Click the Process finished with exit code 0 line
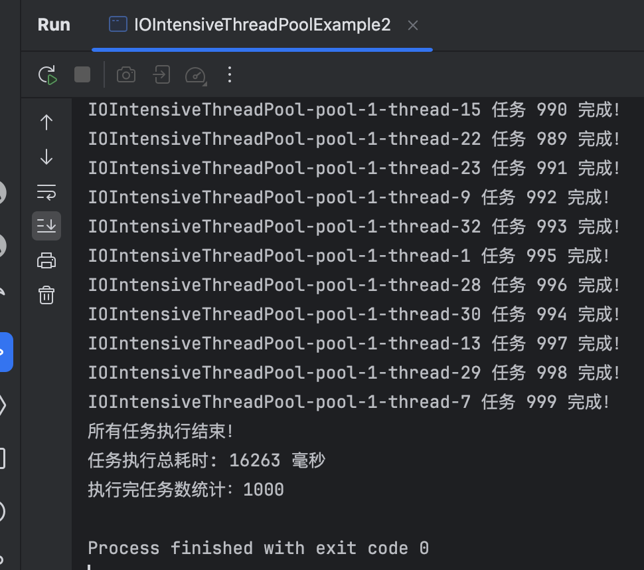This screenshot has width=644, height=570. [258, 548]
